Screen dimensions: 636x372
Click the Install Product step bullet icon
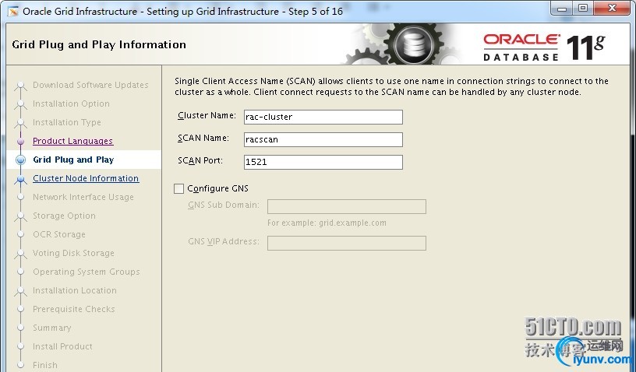coord(21,346)
